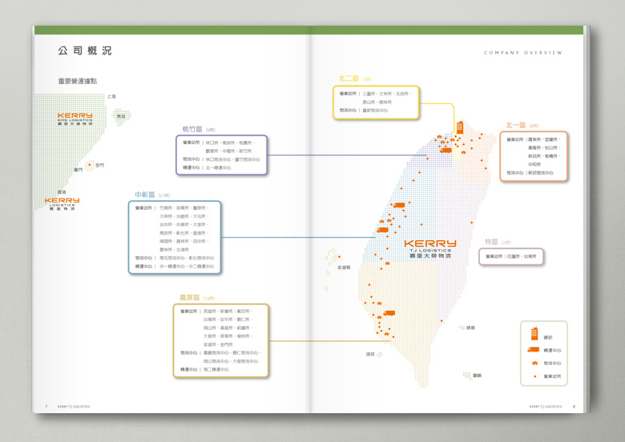Click the COMPANY OVERVIEW heading
This screenshot has width=625, height=442.
tap(523, 53)
